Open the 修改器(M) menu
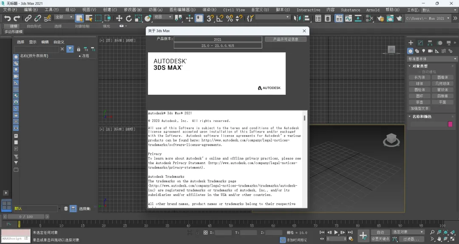The image size is (459, 244). click(133, 10)
